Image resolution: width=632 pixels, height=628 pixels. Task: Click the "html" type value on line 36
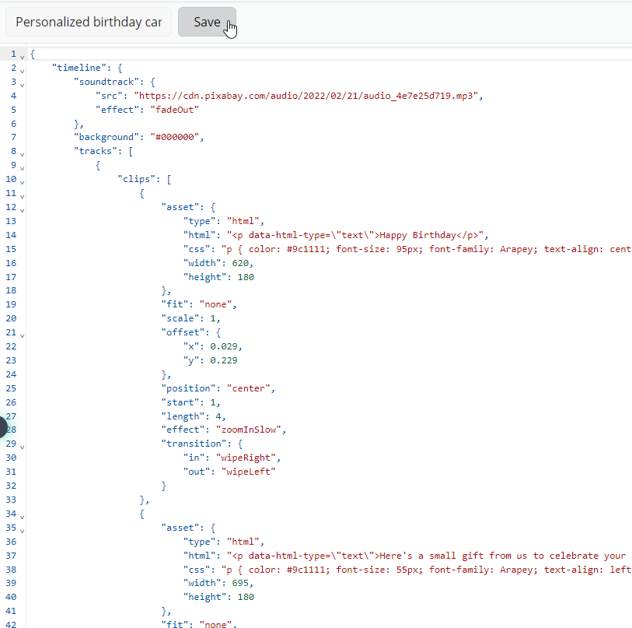tap(243, 542)
